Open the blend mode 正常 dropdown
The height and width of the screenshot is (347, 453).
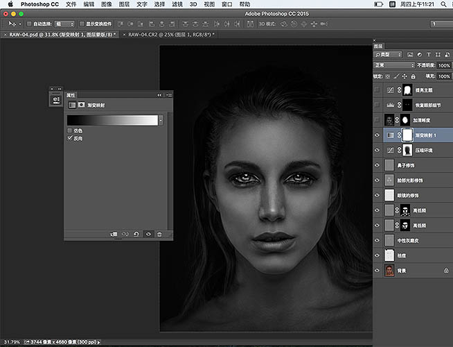pos(393,65)
